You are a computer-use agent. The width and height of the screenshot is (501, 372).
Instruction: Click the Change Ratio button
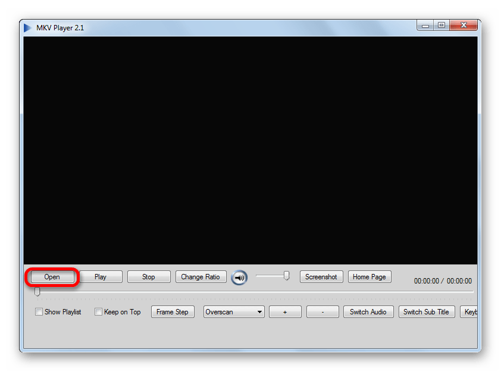coord(201,277)
